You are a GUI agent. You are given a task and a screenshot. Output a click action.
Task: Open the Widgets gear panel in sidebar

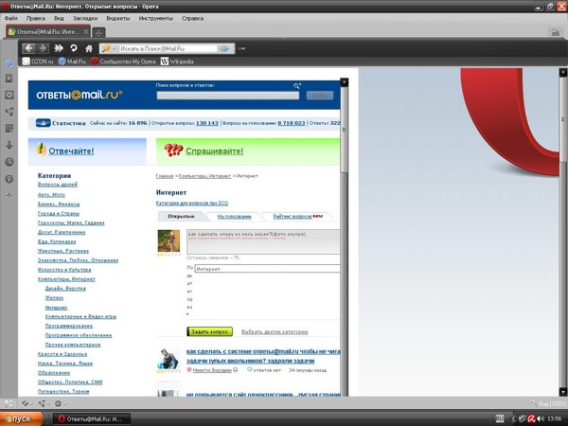pos(9,96)
